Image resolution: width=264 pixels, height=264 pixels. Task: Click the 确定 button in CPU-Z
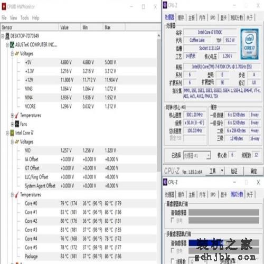click(x=253, y=171)
